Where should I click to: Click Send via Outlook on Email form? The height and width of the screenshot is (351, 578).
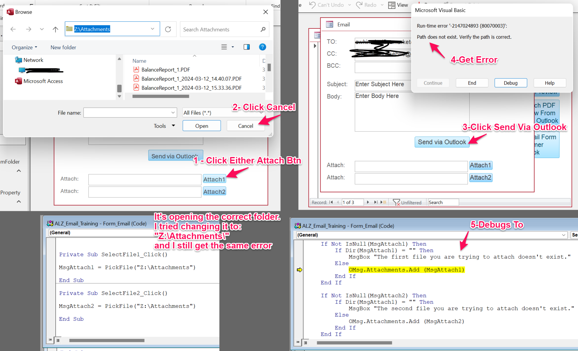coord(441,142)
